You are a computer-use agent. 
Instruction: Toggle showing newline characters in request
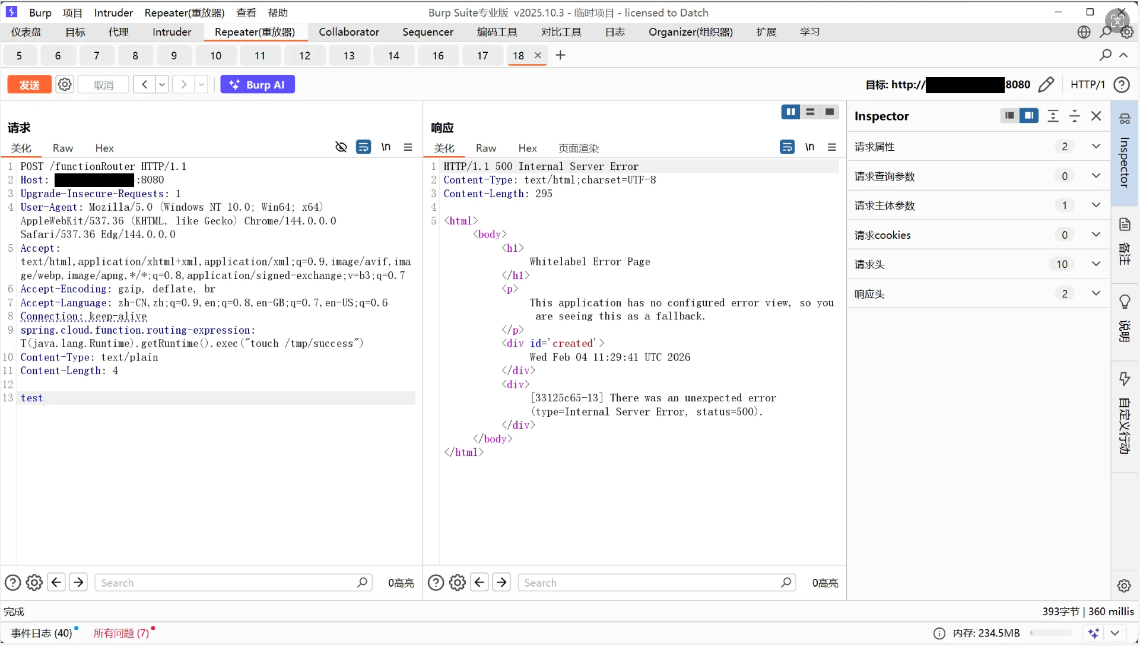(x=386, y=147)
